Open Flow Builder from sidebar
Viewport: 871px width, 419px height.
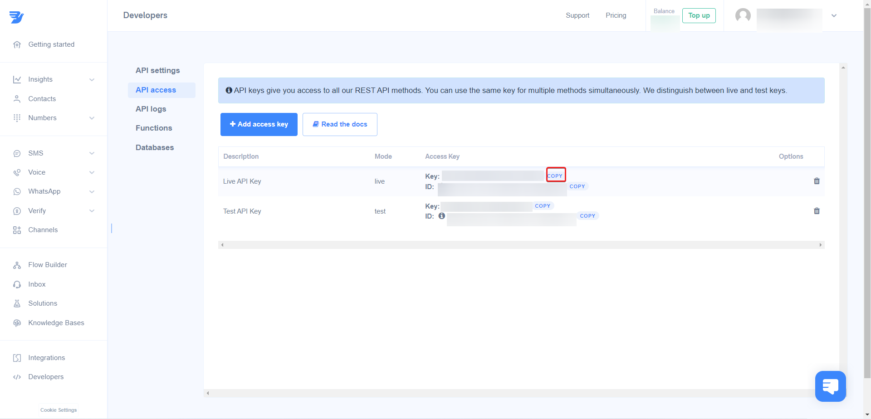pyautogui.click(x=47, y=265)
